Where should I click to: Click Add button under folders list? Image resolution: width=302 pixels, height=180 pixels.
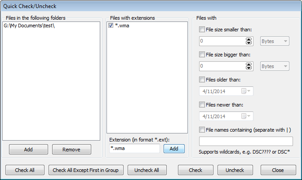pos(28,150)
